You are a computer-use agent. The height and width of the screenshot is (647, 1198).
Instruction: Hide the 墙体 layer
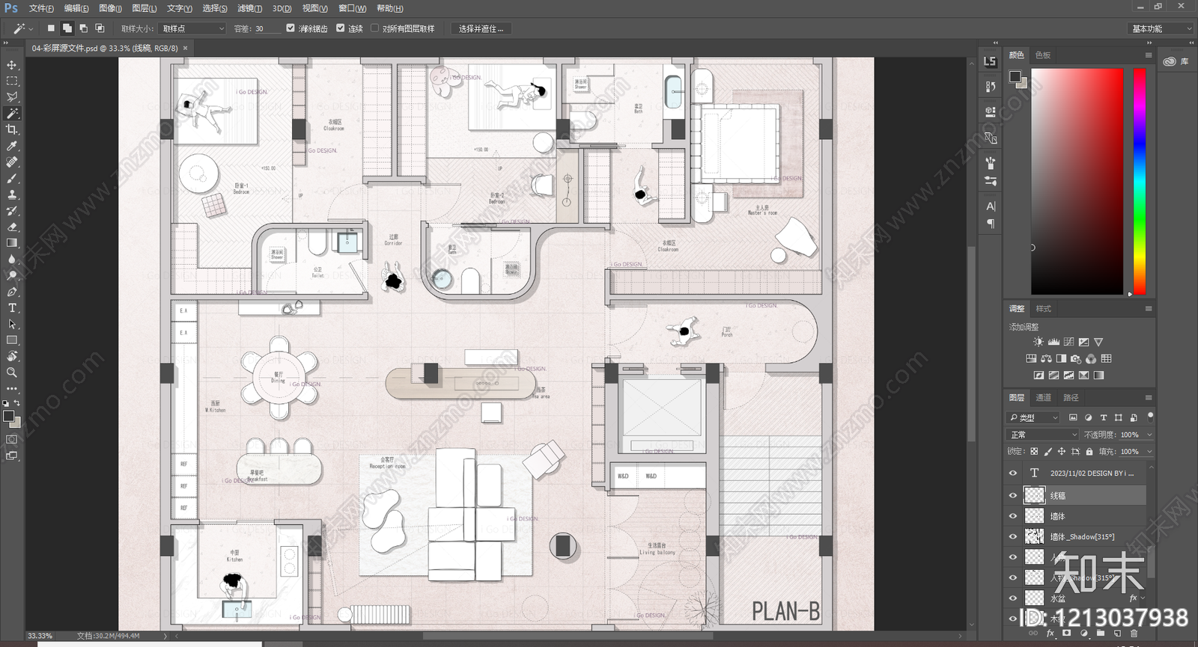(1013, 516)
